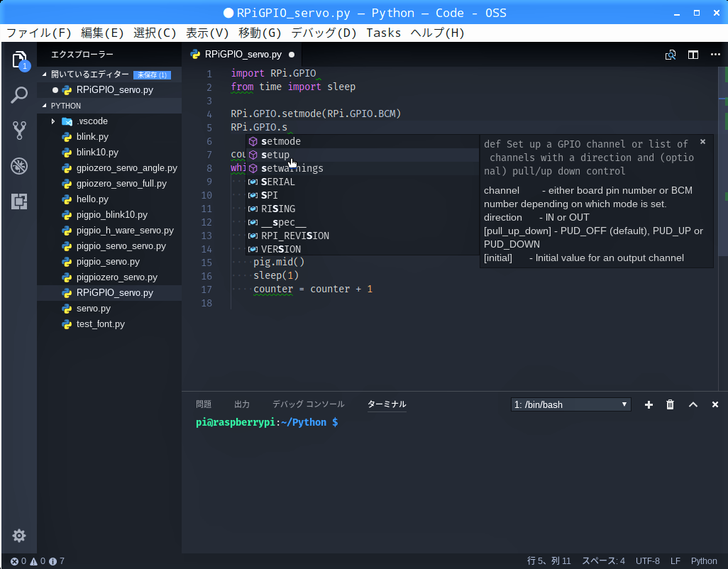
Task: Activate the RPiGPIO_servo.py editor tab
Action: coord(243,55)
